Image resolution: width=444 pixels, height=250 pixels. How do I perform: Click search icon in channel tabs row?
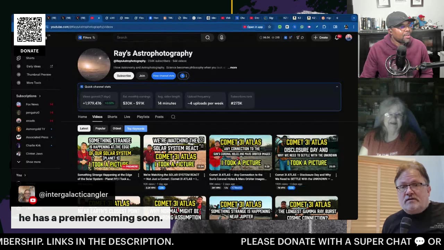coord(173,117)
